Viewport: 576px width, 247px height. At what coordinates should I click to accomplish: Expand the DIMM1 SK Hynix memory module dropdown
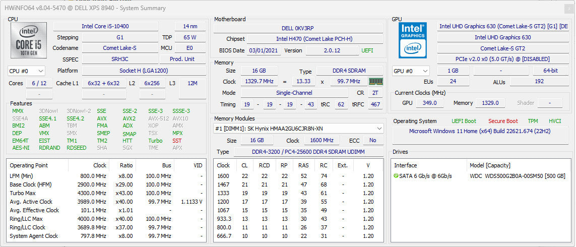pos(298,129)
